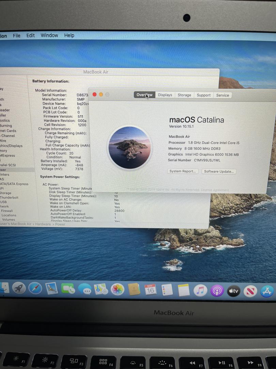Open the Apple TV app
Screen dimensions: 276x369
(234, 291)
